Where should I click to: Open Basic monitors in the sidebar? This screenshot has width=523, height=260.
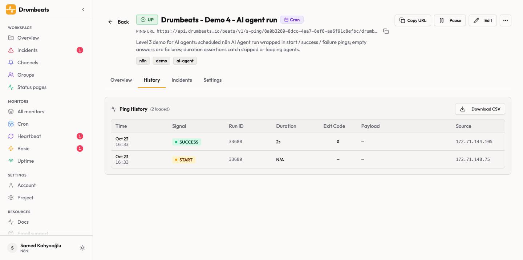click(46, 149)
